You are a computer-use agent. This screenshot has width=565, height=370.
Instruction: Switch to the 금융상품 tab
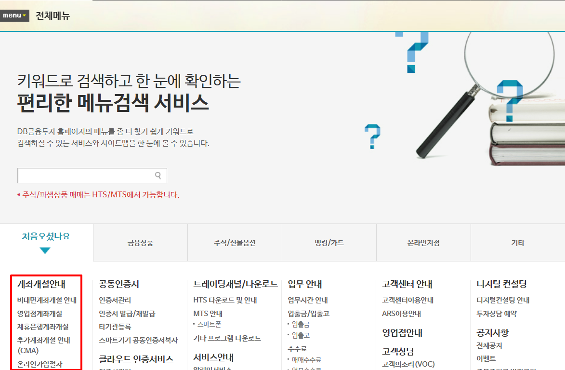[140, 242]
